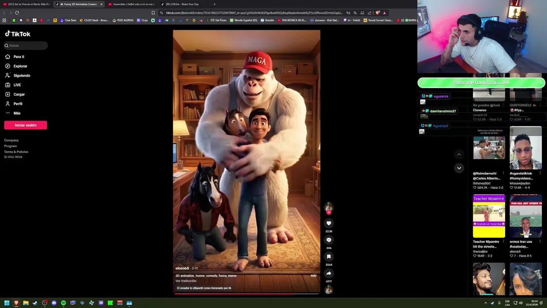Like the video with heart icon
The image size is (547, 308).
(329, 223)
